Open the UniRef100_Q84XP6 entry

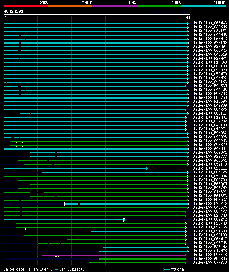pos(210,109)
